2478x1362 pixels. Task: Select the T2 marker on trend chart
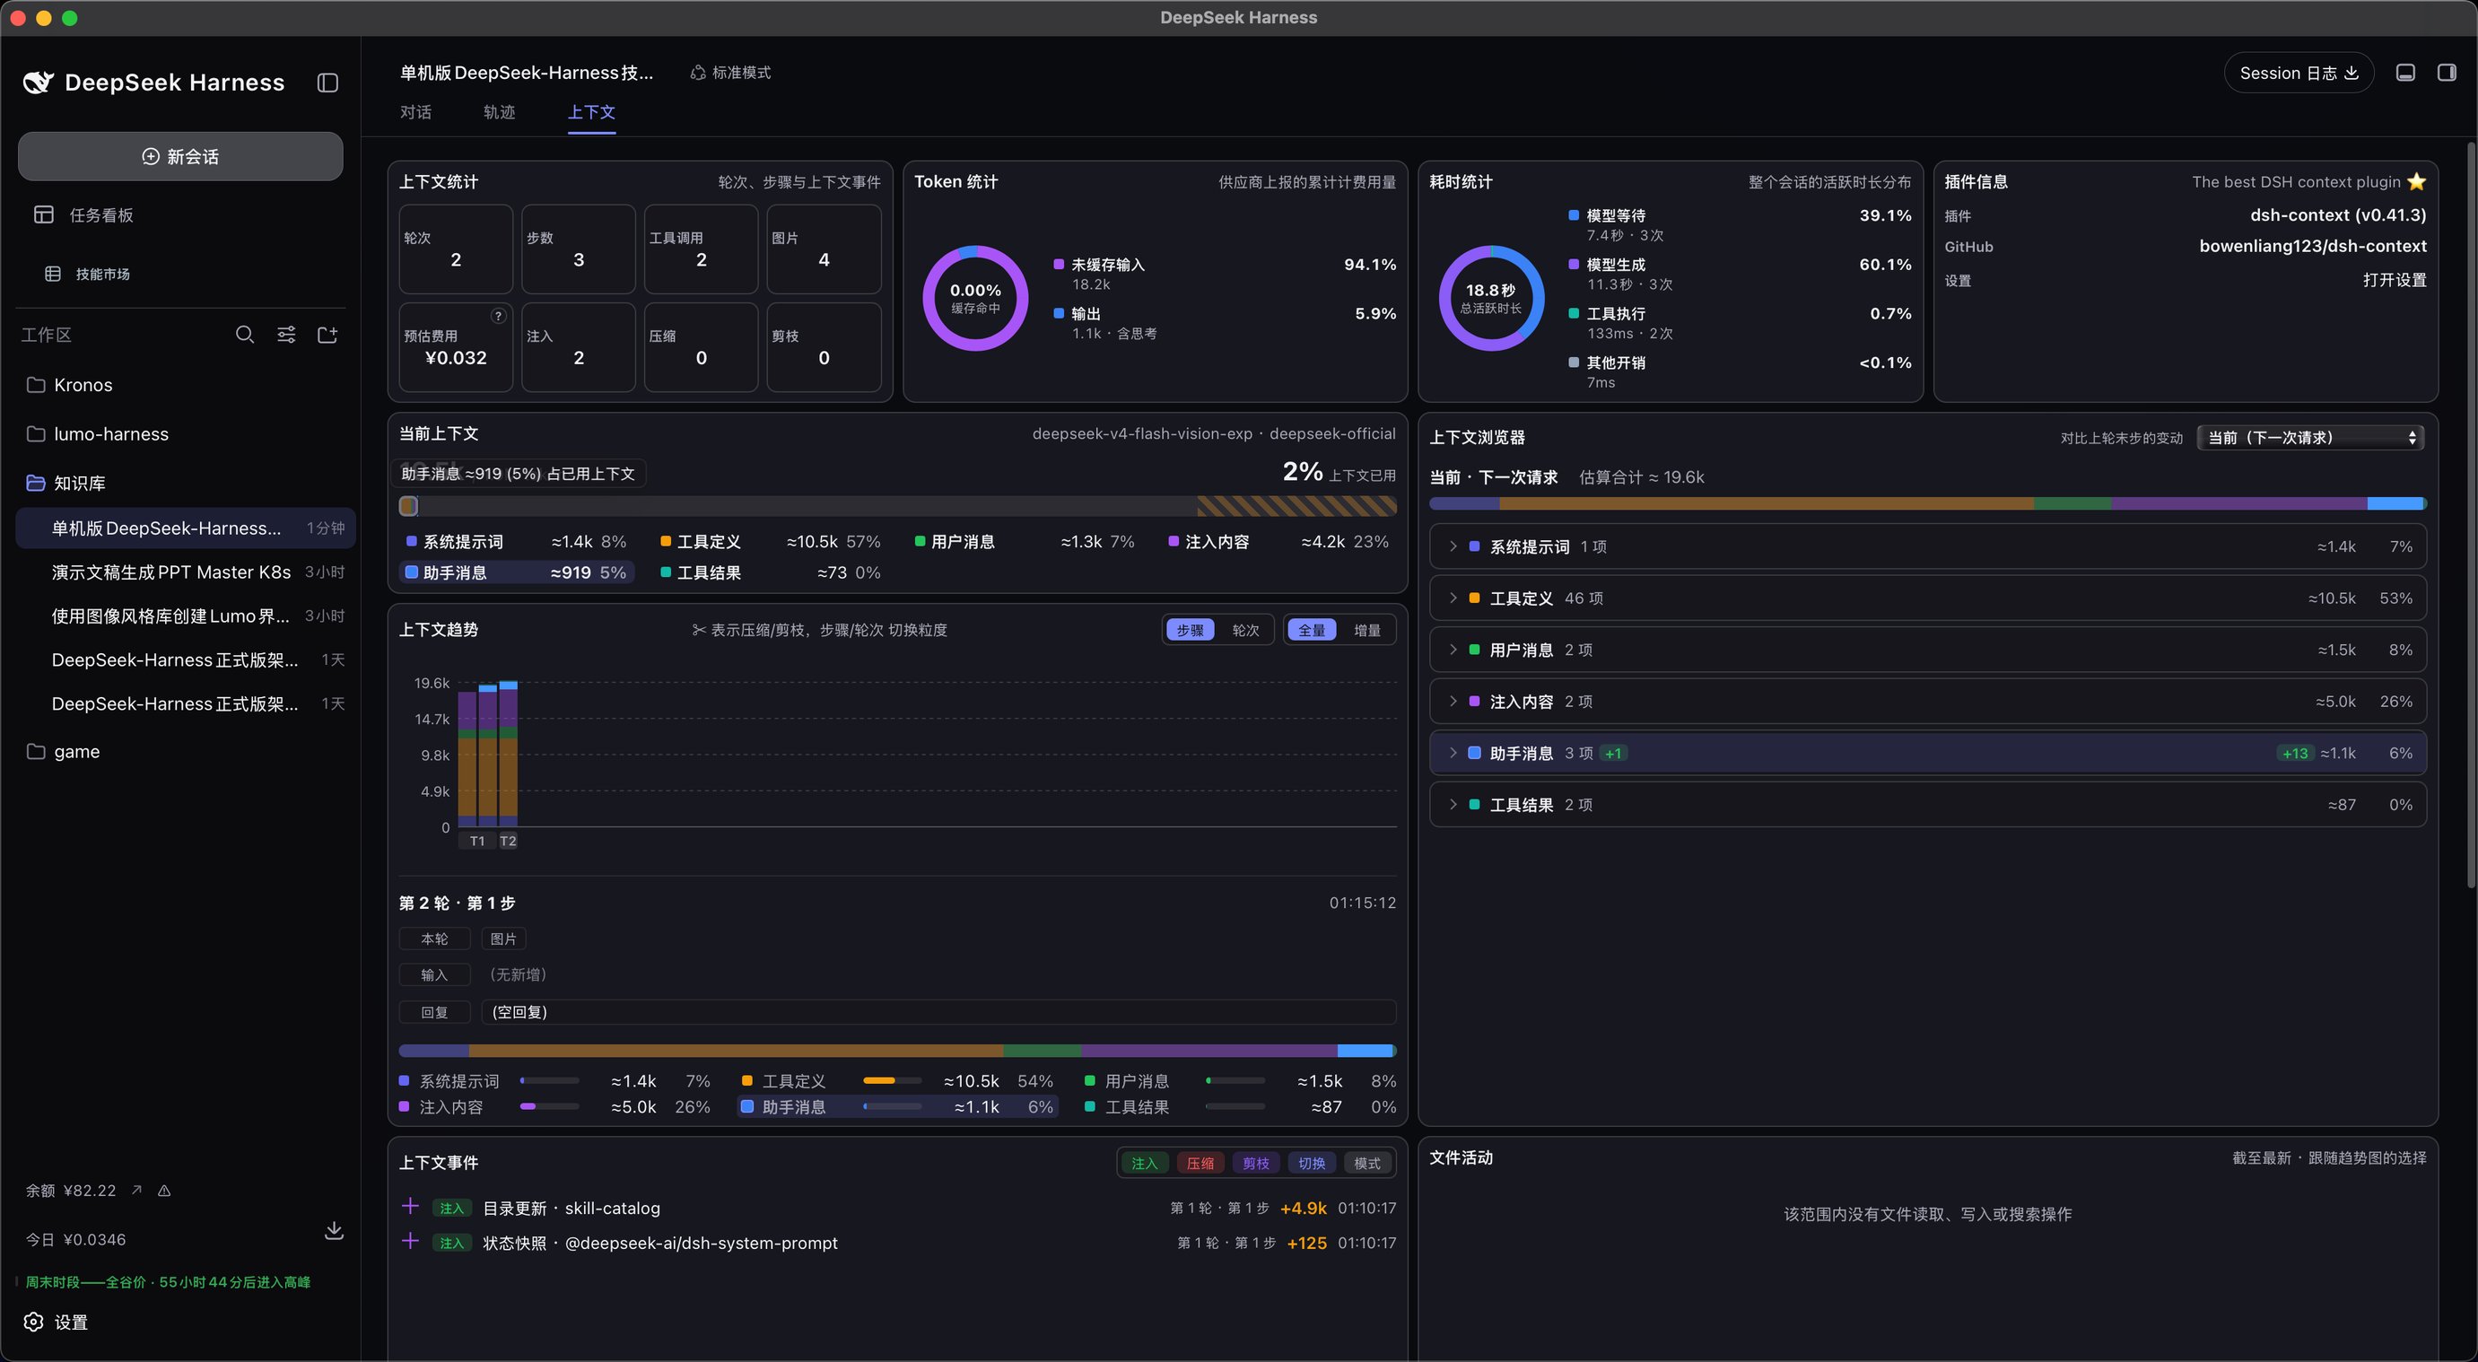click(508, 841)
